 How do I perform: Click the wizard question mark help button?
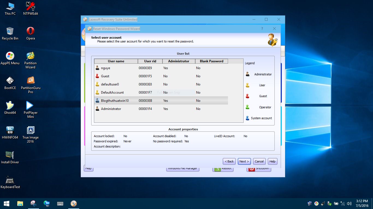pos(262,29)
